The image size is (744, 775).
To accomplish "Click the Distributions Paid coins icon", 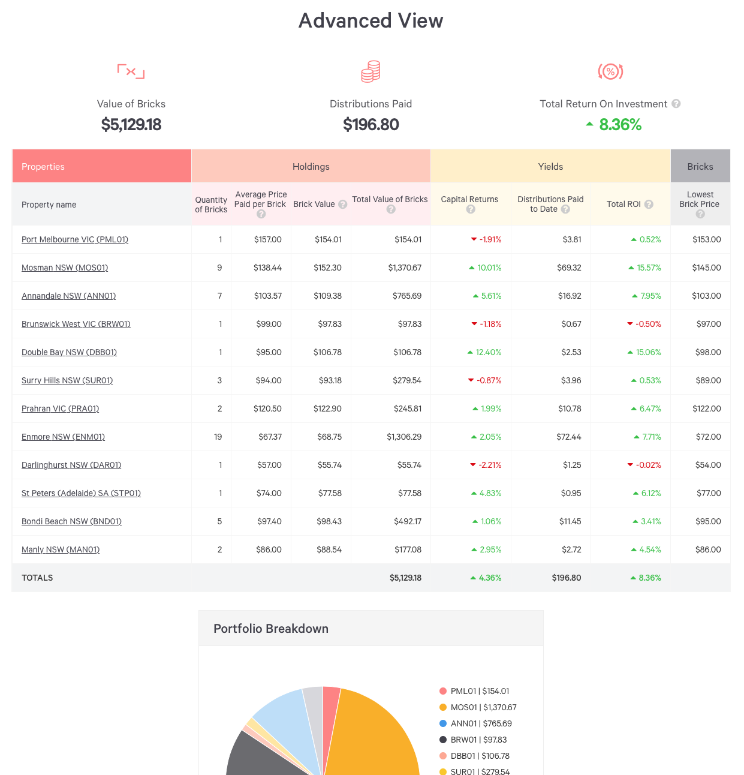I will 371,71.
